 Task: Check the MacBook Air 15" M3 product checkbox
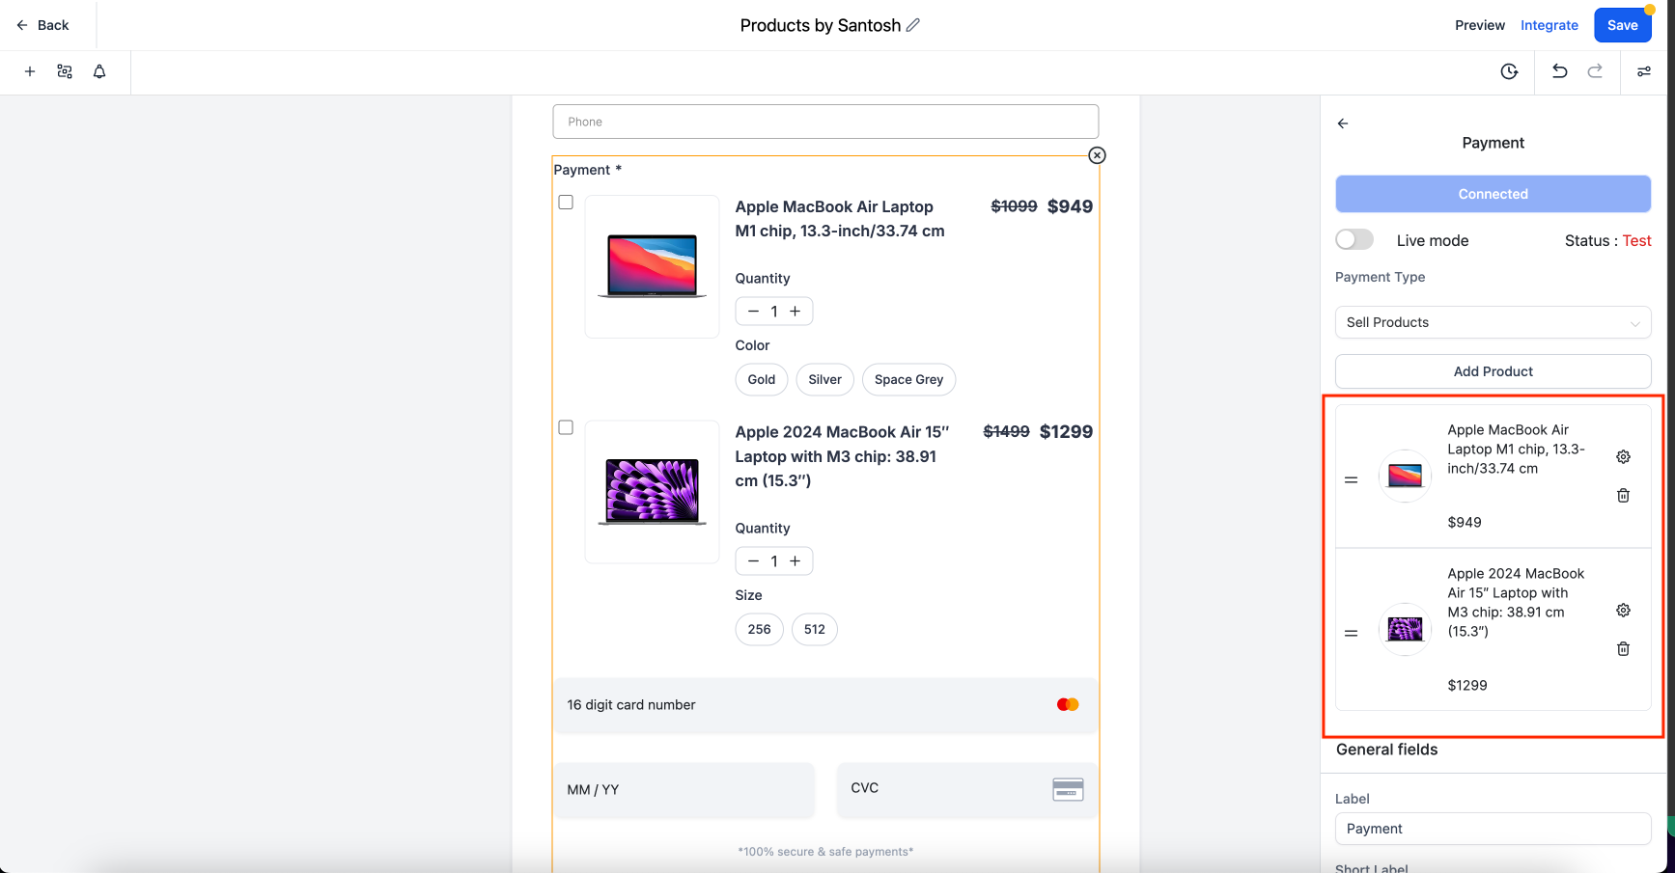click(x=566, y=427)
